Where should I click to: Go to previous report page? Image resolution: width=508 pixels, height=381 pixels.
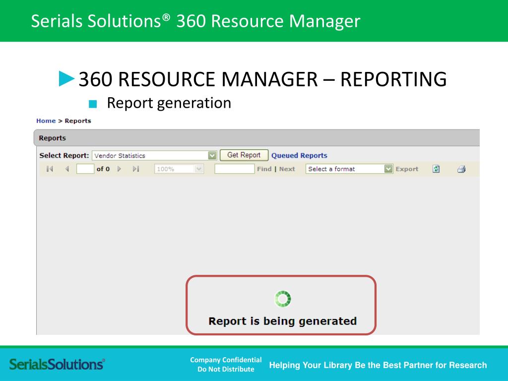[67, 169]
